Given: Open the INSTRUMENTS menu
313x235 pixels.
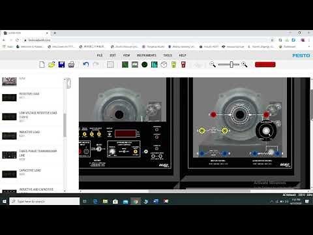Looking at the screenshot, I should point(147,55).
